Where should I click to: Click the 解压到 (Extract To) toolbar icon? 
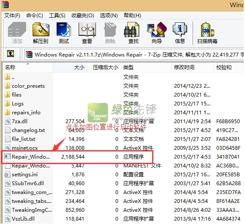pyautogui.click(x=41, y=30)
